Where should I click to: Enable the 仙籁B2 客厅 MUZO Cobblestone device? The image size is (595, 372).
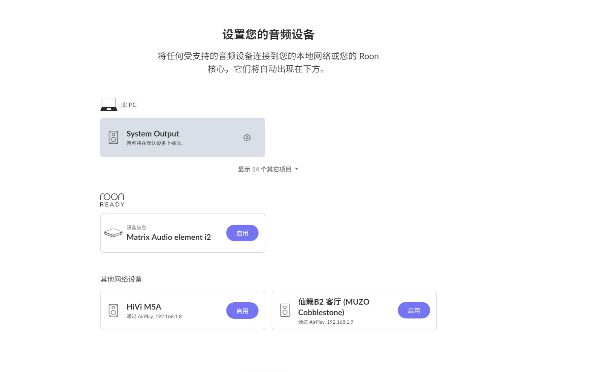pyautogui.click(x=414, y=310)
